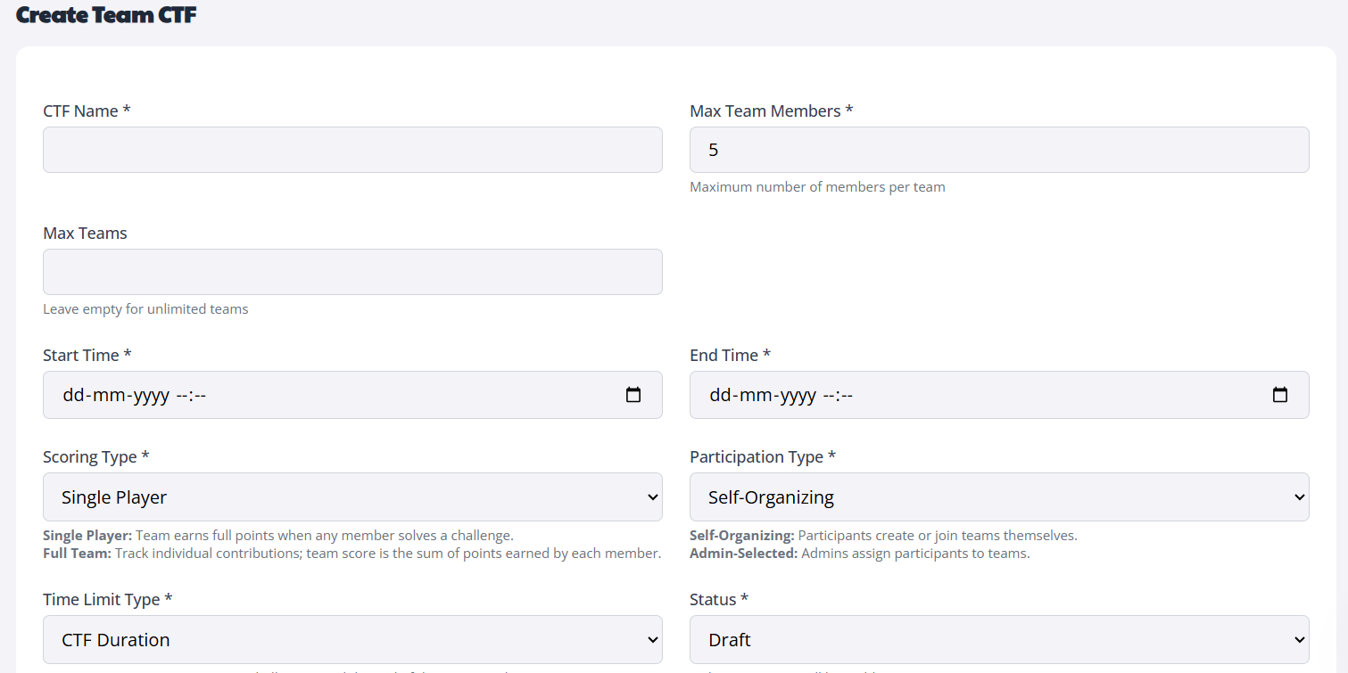
Task: Open the End Time calendar picker icon
Action: [1281, 394]
